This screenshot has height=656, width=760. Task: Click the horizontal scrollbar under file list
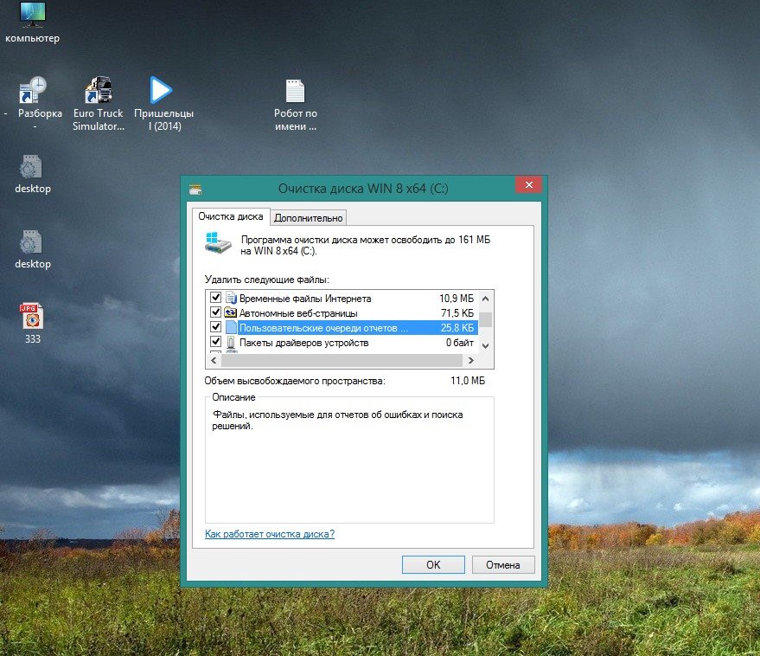346,360
